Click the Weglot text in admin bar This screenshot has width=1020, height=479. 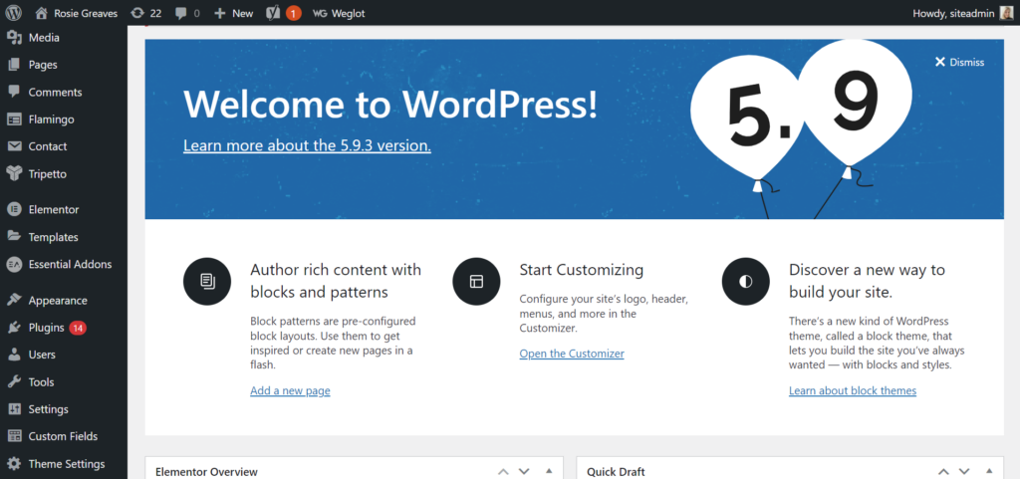pyautogui.click(x=348, y=13)
